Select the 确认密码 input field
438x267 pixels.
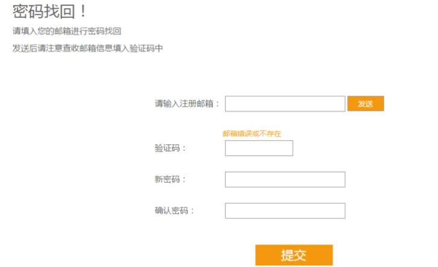click(284, 210)
